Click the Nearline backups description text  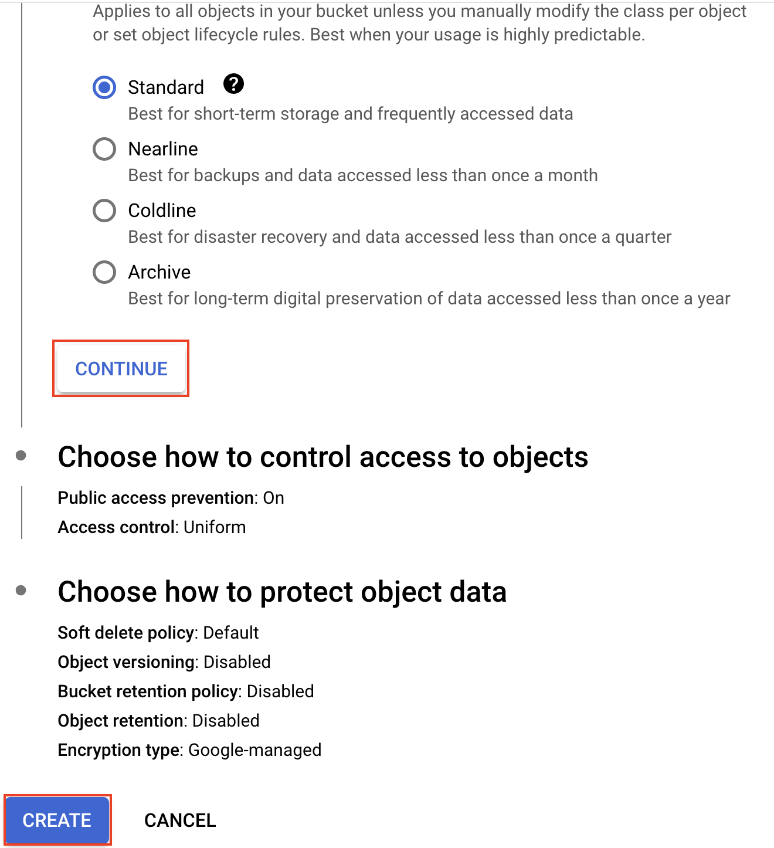click(x=362, y=175)
